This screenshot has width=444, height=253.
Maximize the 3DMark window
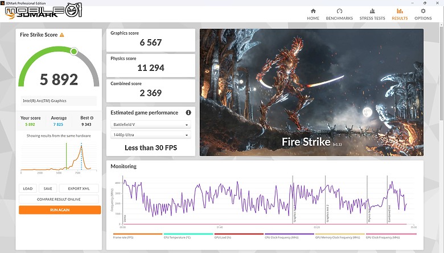pos(425,3)
